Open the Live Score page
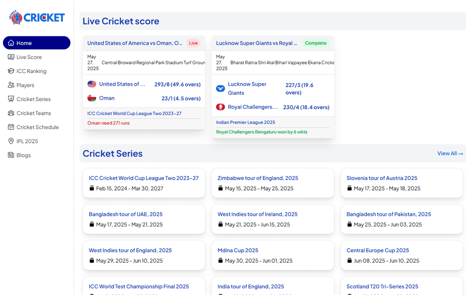472x295 pixels. [37, 57]
